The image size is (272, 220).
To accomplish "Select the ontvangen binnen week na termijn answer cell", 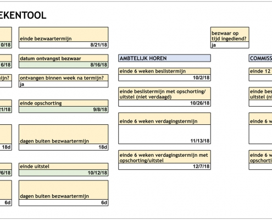I will (x=63, y=84).
